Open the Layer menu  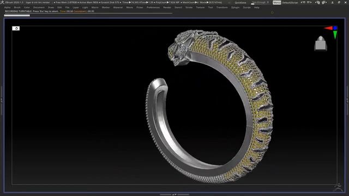pyautogui.click(x=76, y=7)
